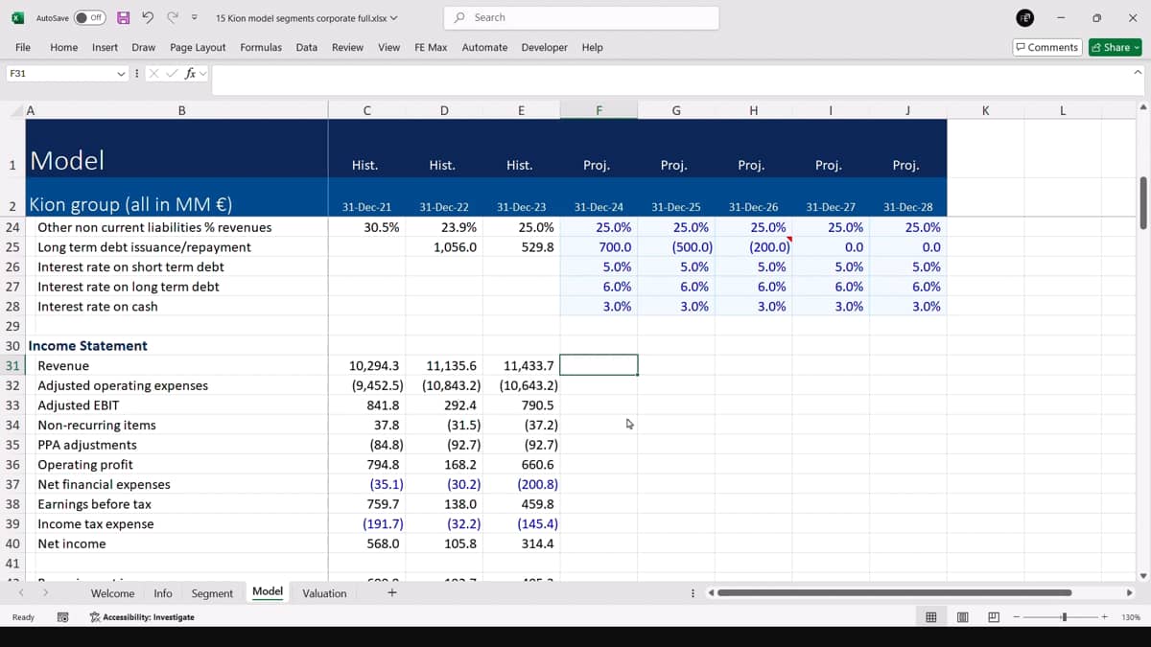Open the Automate tab
The height and width of the screenshot is (647, 1151).
pyautogui.click(x=484, y=47)
